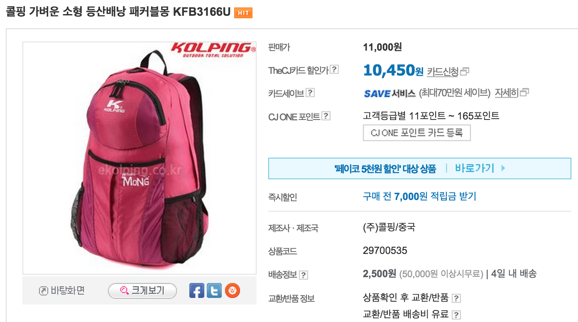Screen dimensions: 578x322
Task: Open help icon beside 배송정보
Action: [304, 275]
